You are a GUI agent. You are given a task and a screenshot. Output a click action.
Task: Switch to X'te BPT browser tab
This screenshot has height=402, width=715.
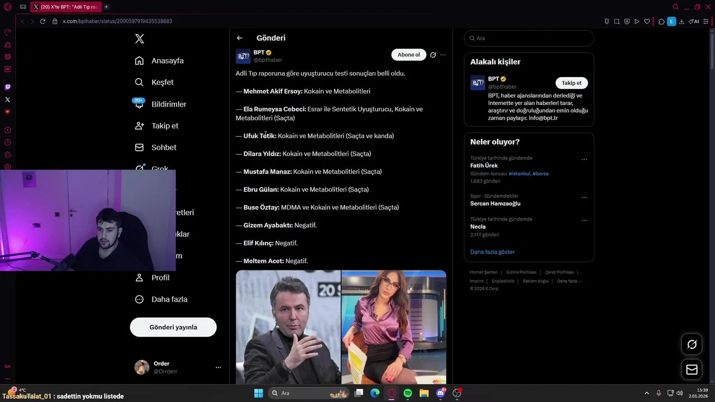65,7
